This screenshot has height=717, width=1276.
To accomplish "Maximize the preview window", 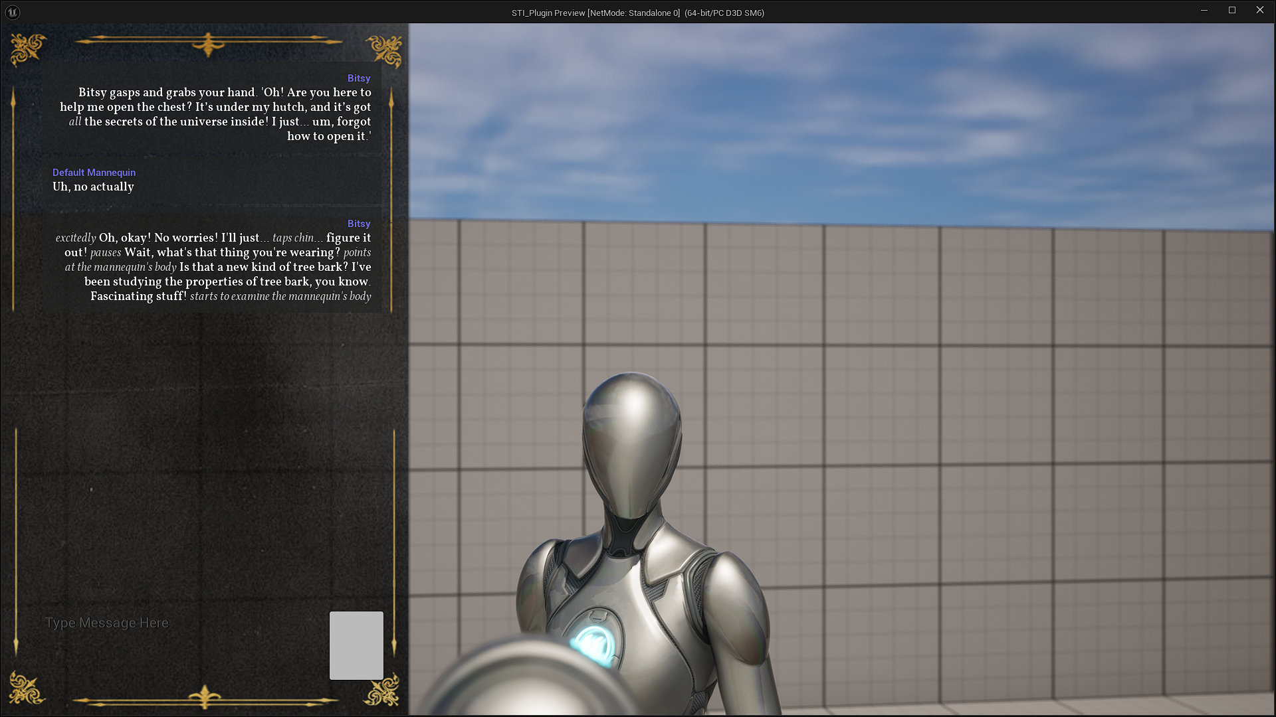I will [1231, 11].
